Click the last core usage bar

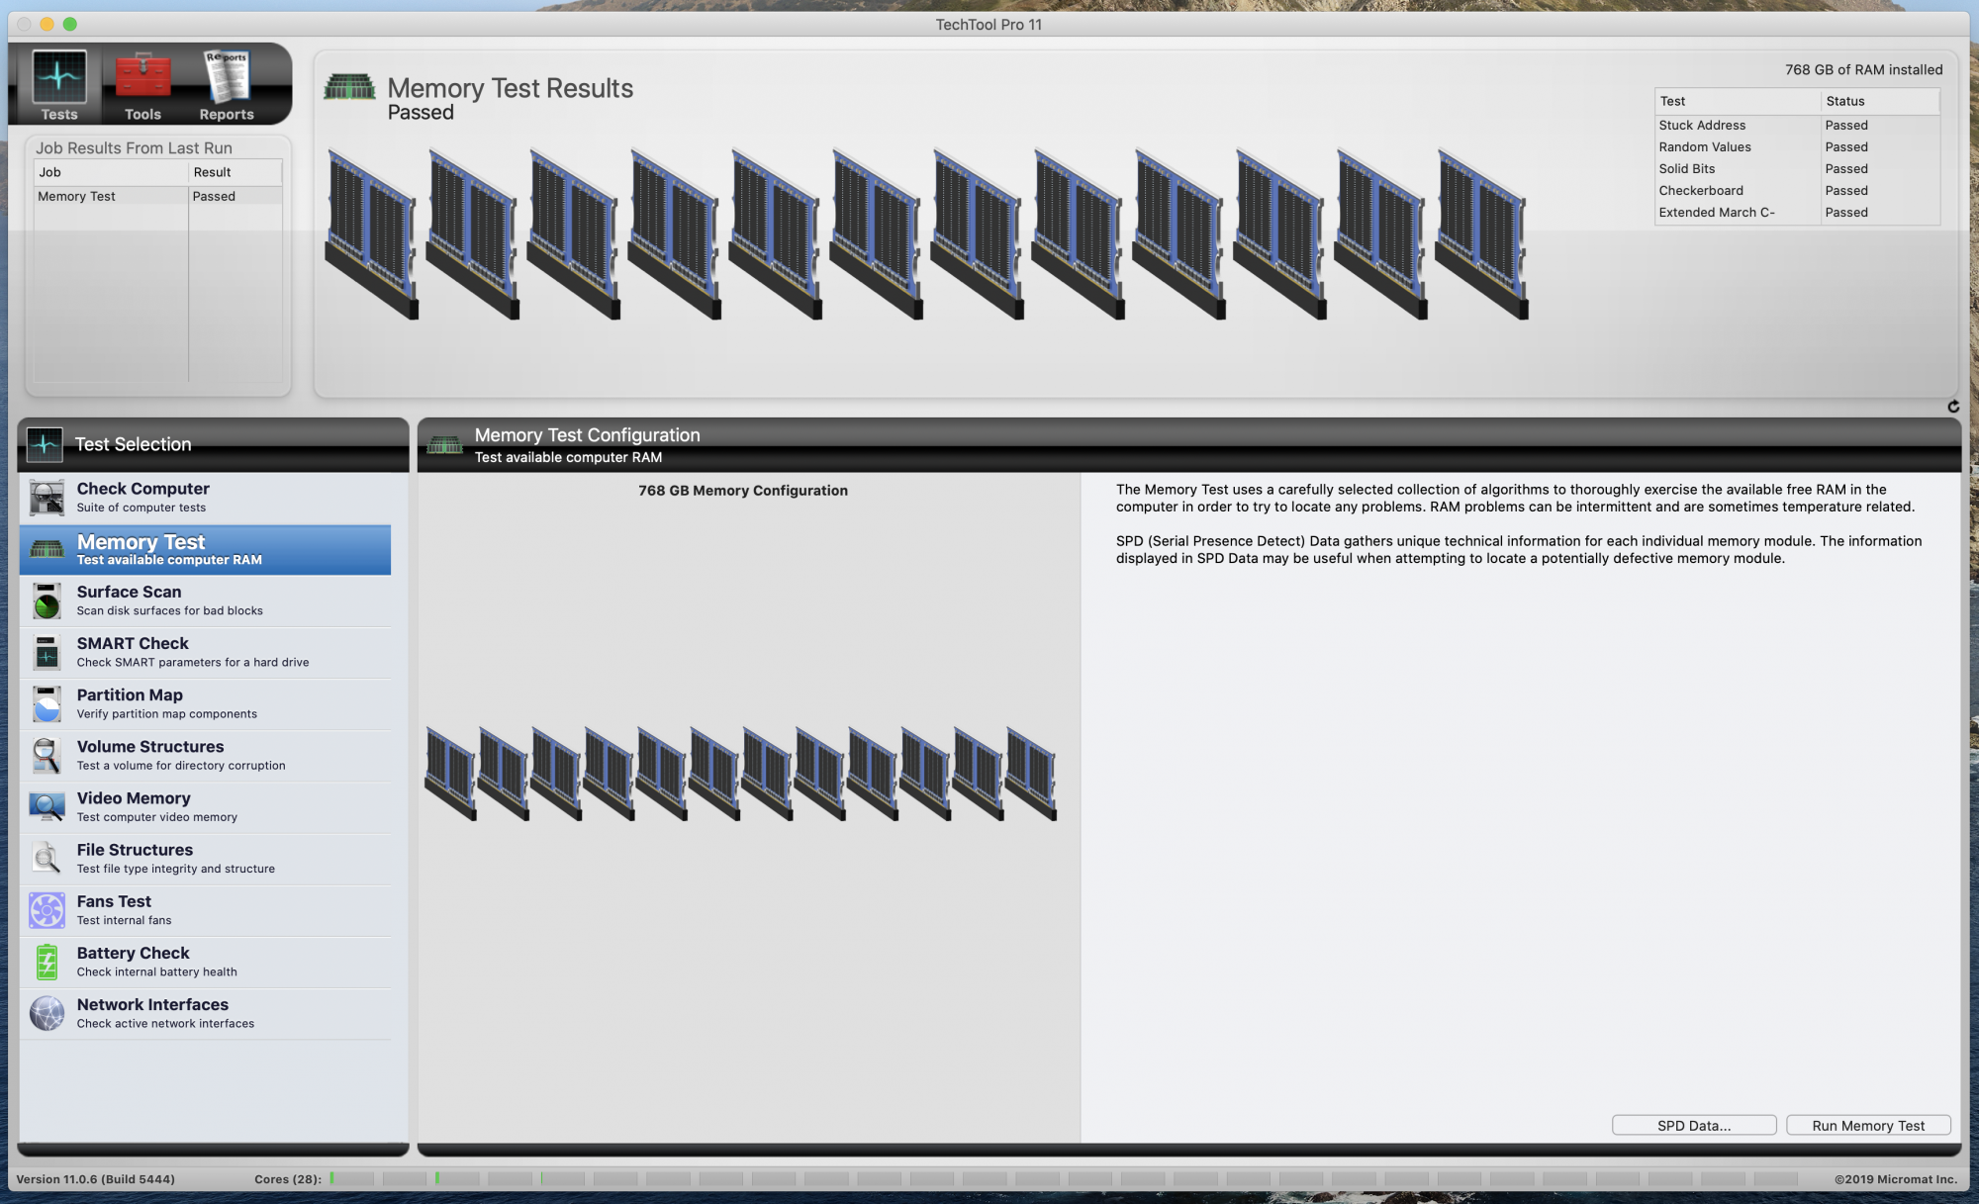pyautogui.click(x=1776, y=1178)
